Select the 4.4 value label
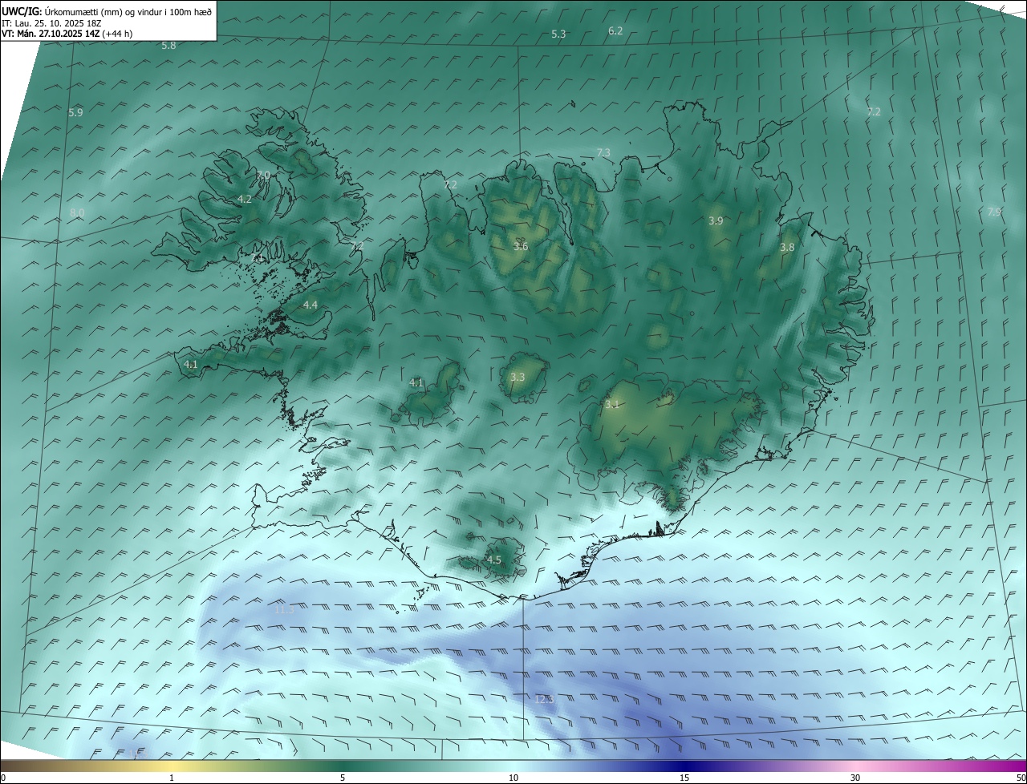Image resolution: width=1027 pixels, height=784 pixels. (x=311, y=305)
